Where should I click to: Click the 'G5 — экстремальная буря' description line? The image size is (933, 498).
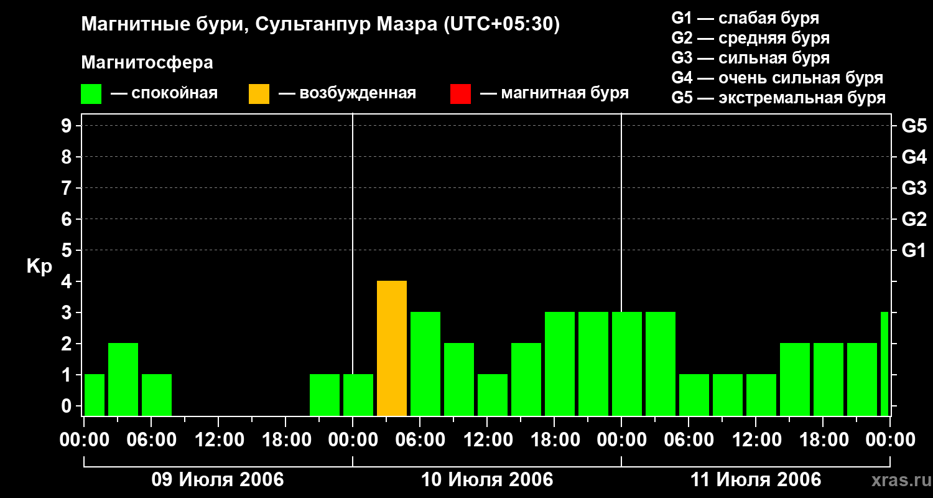(778, 98)
